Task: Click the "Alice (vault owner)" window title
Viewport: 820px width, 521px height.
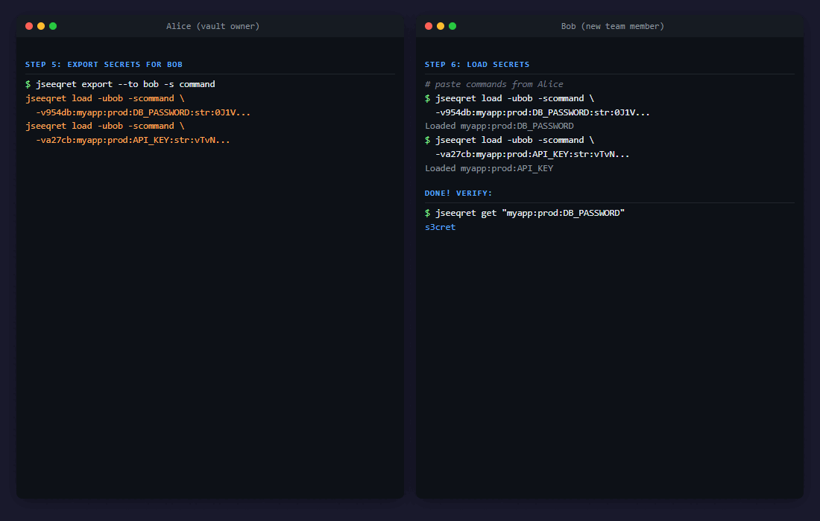Action: [x=212, y=26]
